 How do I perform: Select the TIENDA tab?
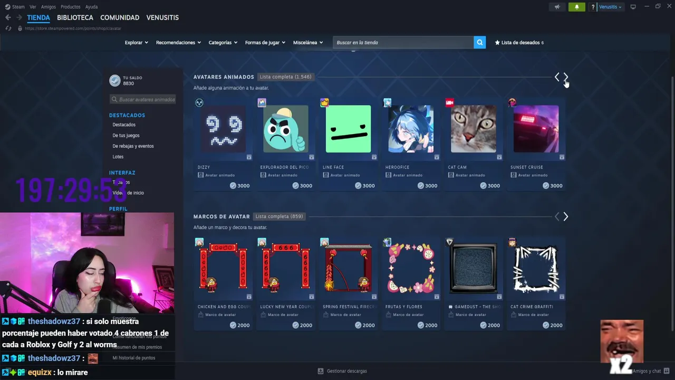38,17
